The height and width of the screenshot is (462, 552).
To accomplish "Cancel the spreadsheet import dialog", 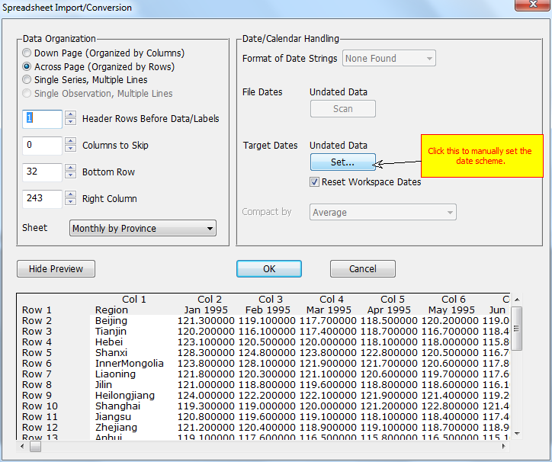I will tap(362, 268).
